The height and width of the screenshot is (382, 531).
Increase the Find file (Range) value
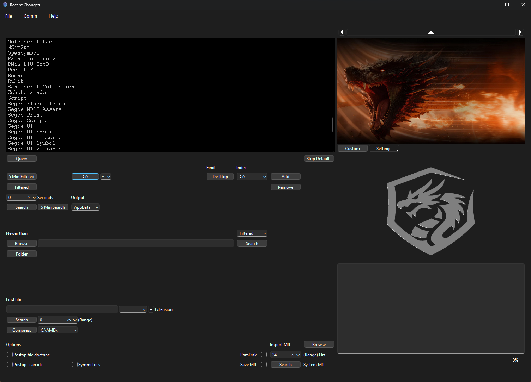coord(69,320)
